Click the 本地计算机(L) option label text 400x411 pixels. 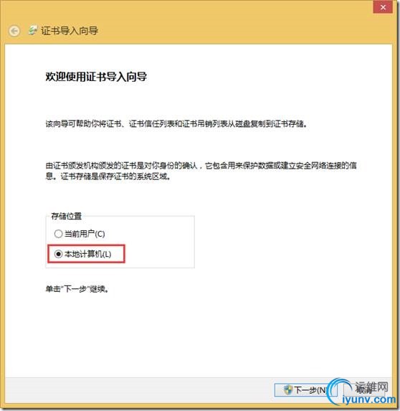[87, 254]
